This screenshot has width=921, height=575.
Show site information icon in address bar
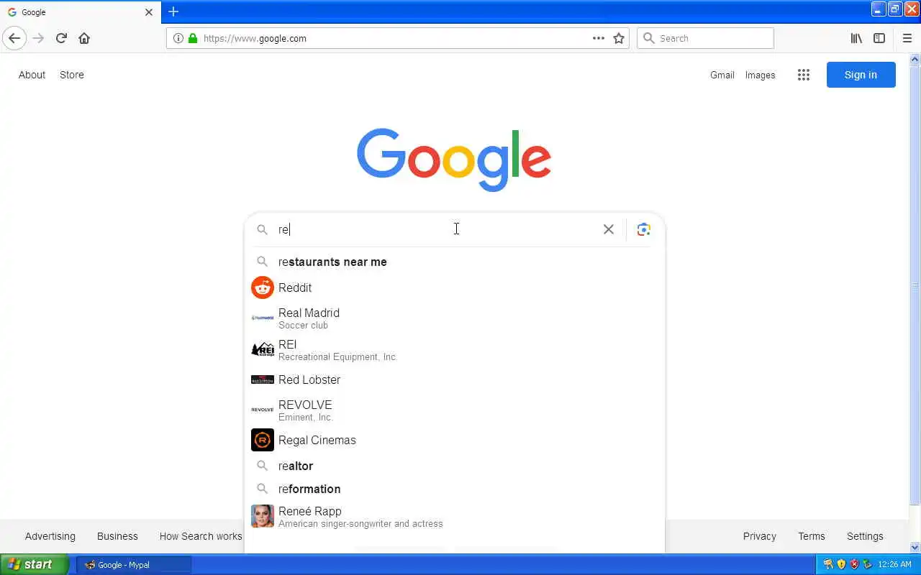[x=178, y=38]
